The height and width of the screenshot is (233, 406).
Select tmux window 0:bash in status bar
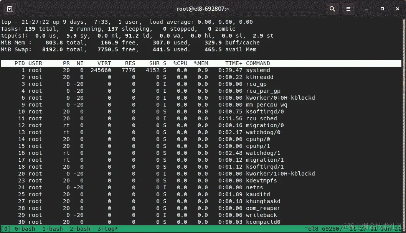[x=25, y=229]
